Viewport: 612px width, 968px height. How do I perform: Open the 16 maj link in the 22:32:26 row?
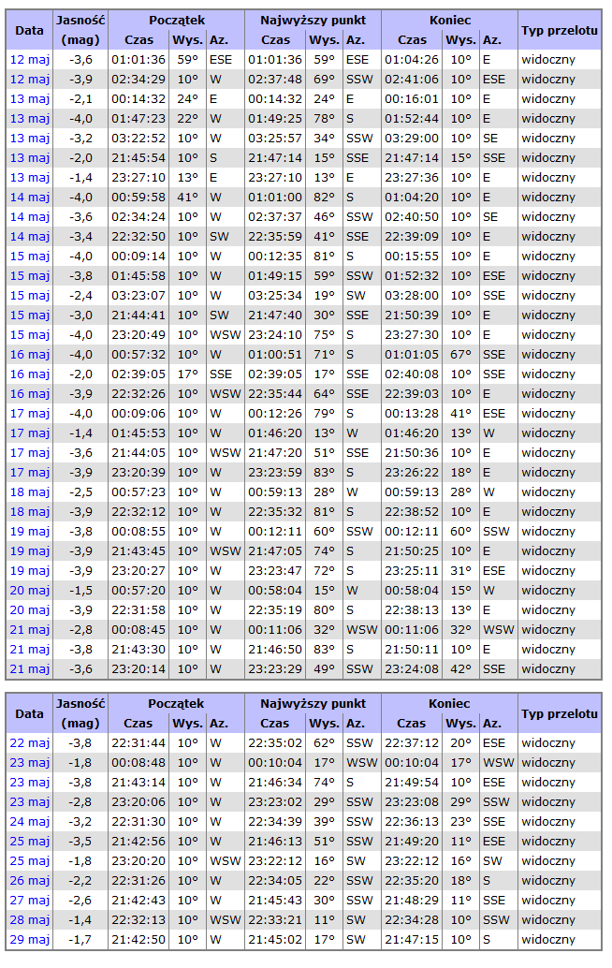pyautogui.click(x=30, y=394)
